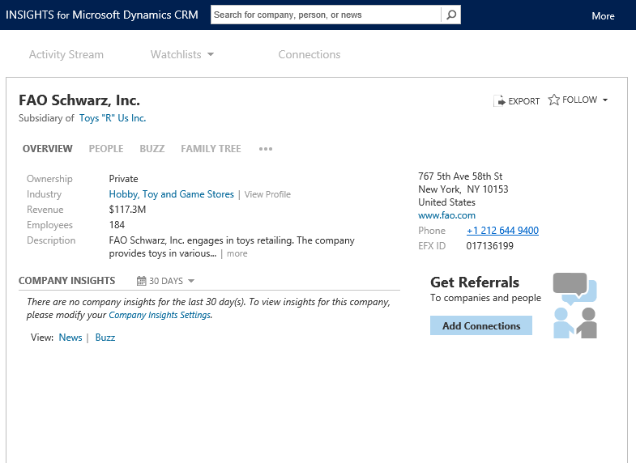Open the www.fao.com website link

tap(446, 215)
